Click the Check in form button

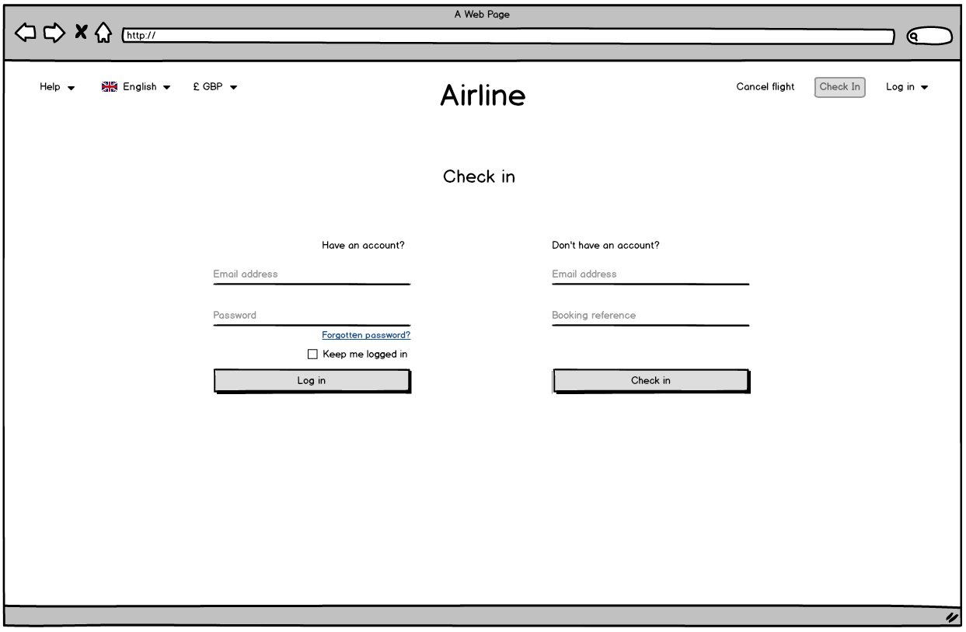tap(651, 381)
